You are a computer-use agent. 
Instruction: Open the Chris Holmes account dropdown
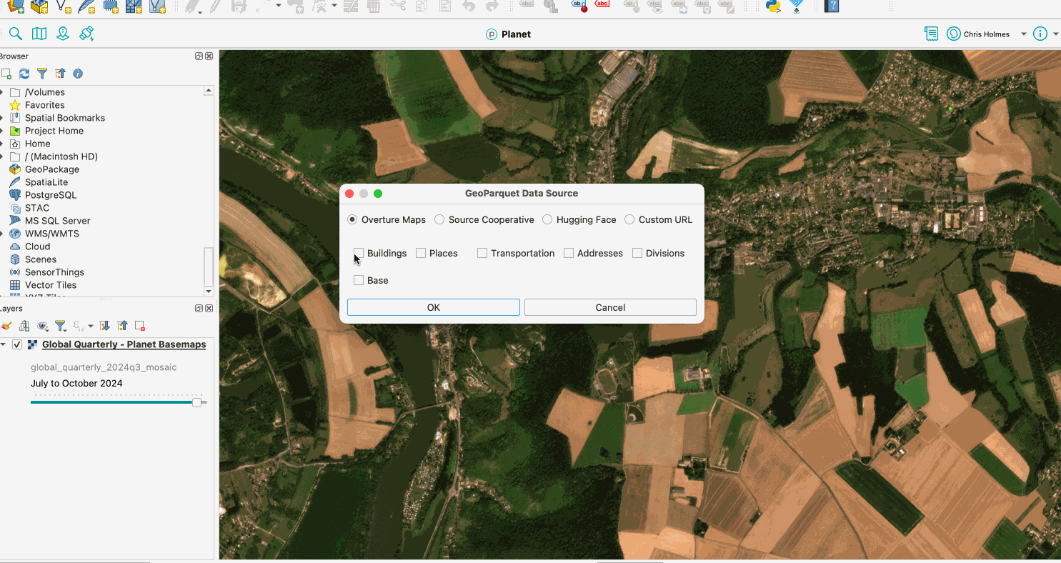coord(1024,34)
